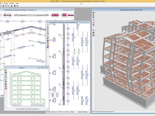Viewport: 155px width, 116px height.
Task: Open the Window menu
Action: 12,3
